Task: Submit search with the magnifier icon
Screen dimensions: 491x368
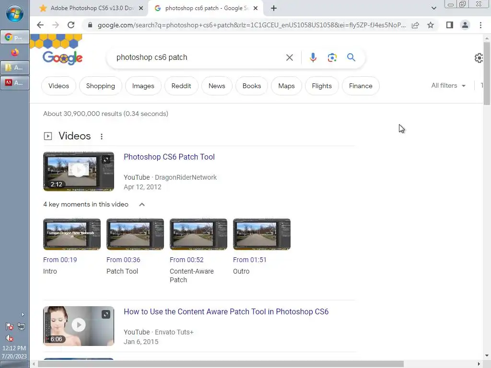Action: point(351,57)
